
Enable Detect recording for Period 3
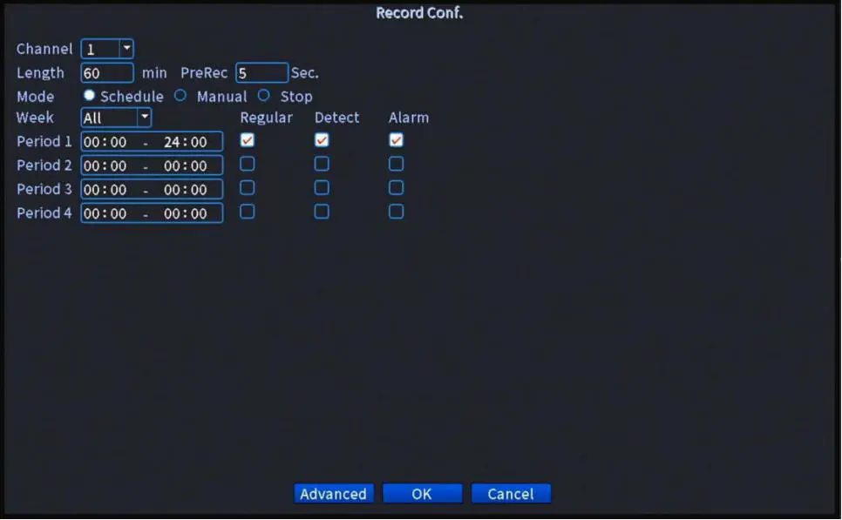pos(322,187)
